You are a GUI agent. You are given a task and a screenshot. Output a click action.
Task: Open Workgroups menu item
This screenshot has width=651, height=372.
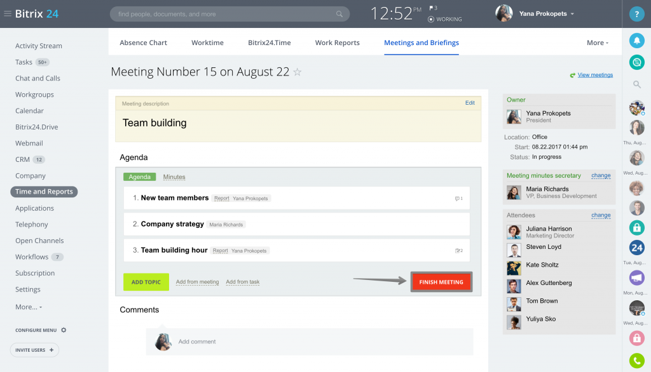[34, 95]
